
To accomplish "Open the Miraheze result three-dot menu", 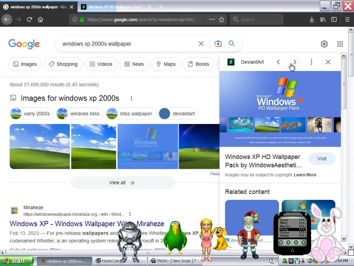I will (130, 214).
